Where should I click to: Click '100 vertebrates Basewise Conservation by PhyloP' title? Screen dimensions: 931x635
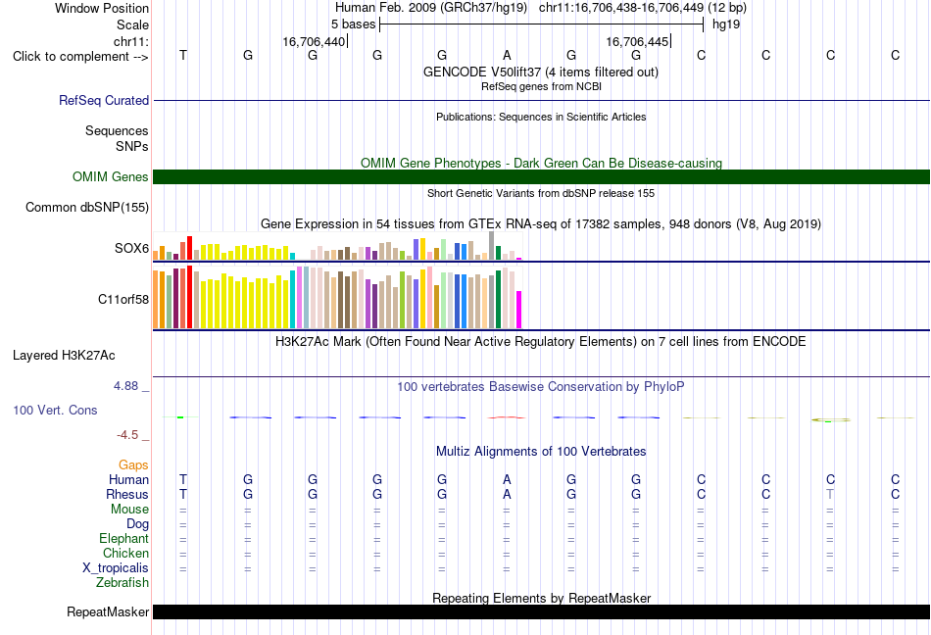coord(541,387)
